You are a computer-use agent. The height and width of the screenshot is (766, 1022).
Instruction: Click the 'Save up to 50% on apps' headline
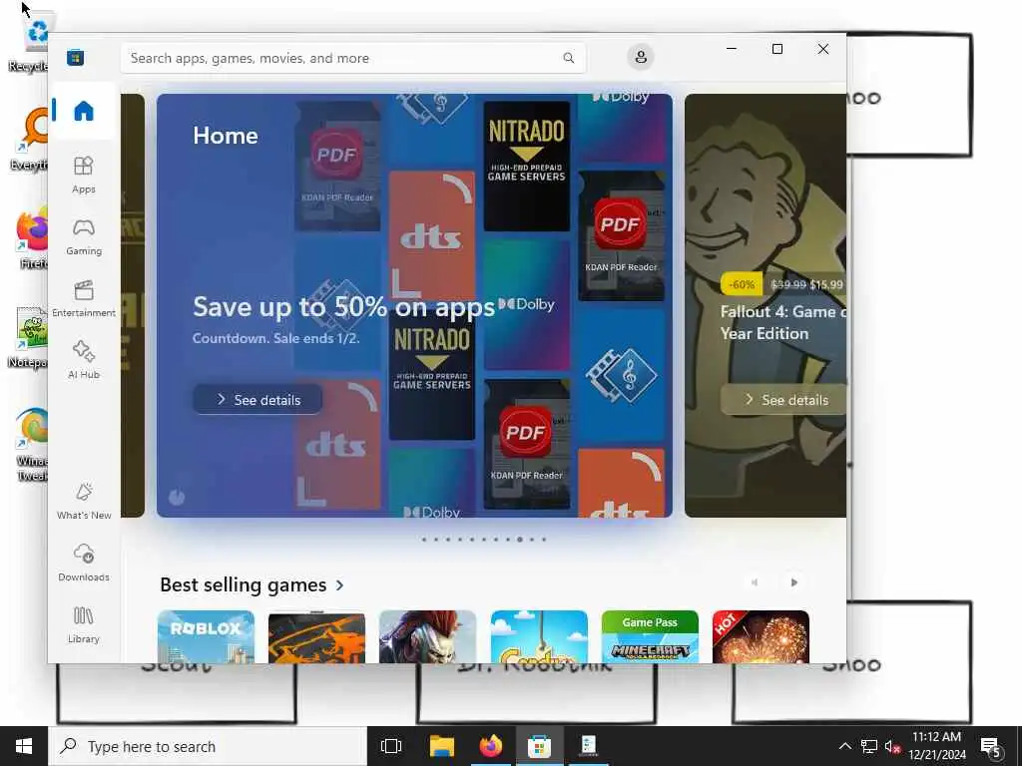click(343, 306)
